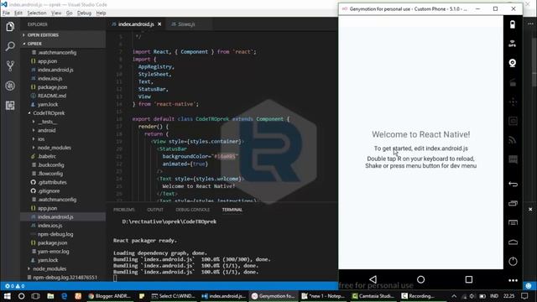Open README.md file
The height and width of the screenshot is (302, 537).
[52, 96]
